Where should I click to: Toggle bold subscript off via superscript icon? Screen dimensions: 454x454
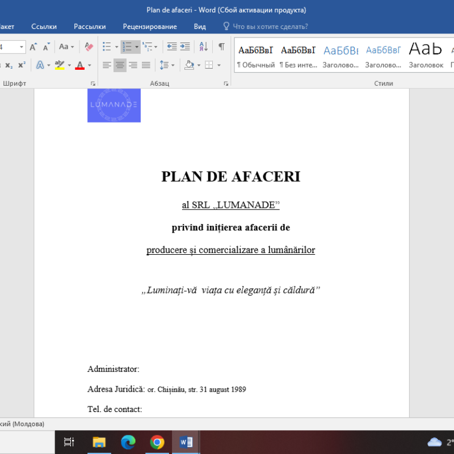tap(22, 64)
